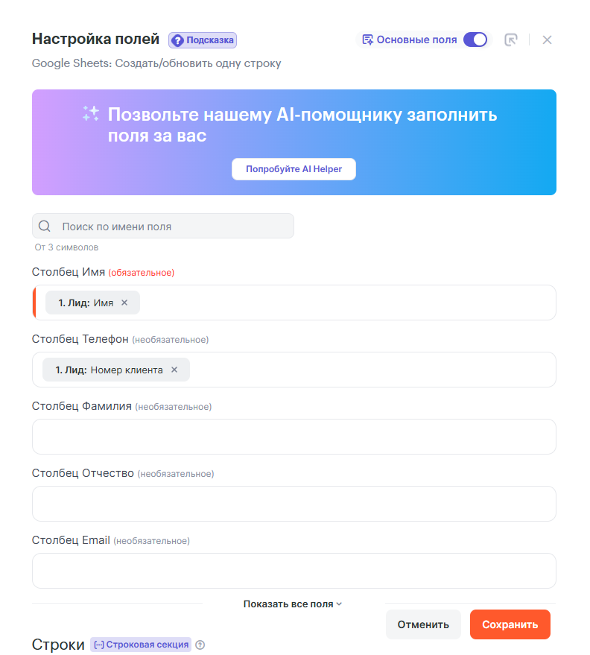
Task: Click the Строковая секция badge
Action: [x=141, y=645]
